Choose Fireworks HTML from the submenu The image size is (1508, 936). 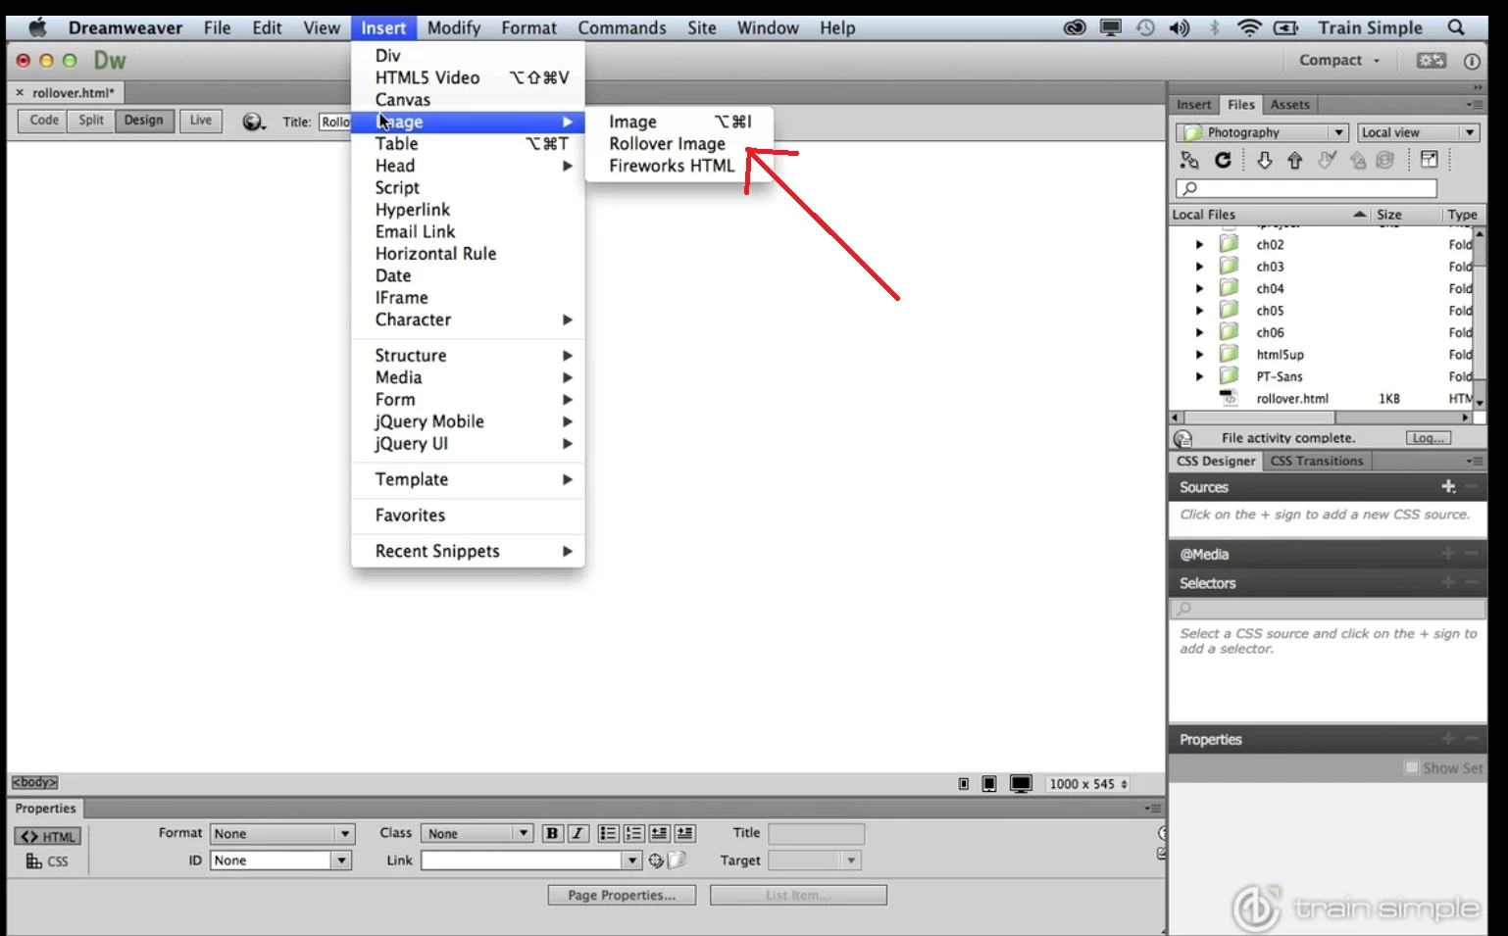(x=672, y=166)
